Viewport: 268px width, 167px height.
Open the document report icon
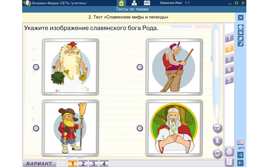(x=229, y=162)
